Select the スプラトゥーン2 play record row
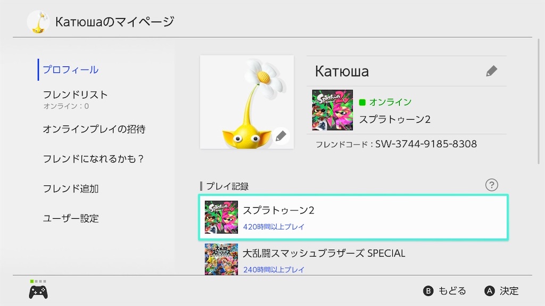This screenshot has height=306, width=545. coord(353,217)
